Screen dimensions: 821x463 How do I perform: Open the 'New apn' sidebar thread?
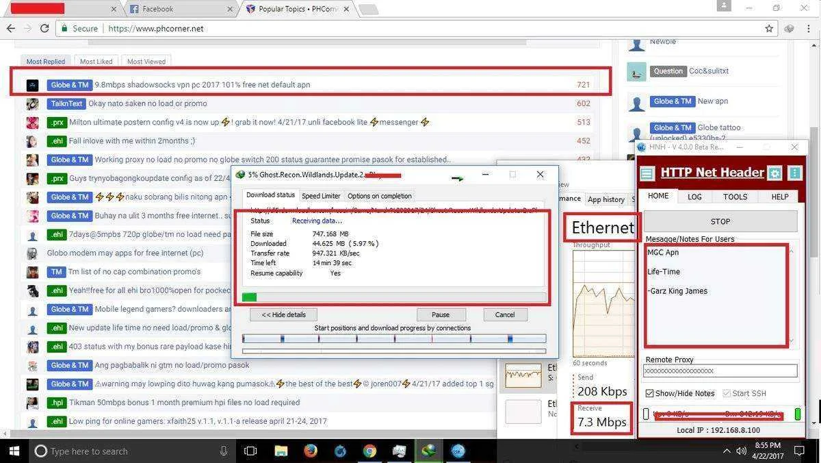pos(713,101)
